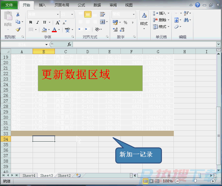The height and width of the screenshot is (186, 222).
Task: Click the phonetic guide wén icon
Action: point(67,30)
